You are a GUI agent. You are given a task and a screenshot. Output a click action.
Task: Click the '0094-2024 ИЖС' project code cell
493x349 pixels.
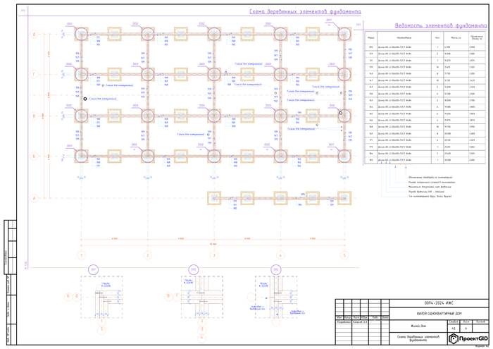click(439, 303)
